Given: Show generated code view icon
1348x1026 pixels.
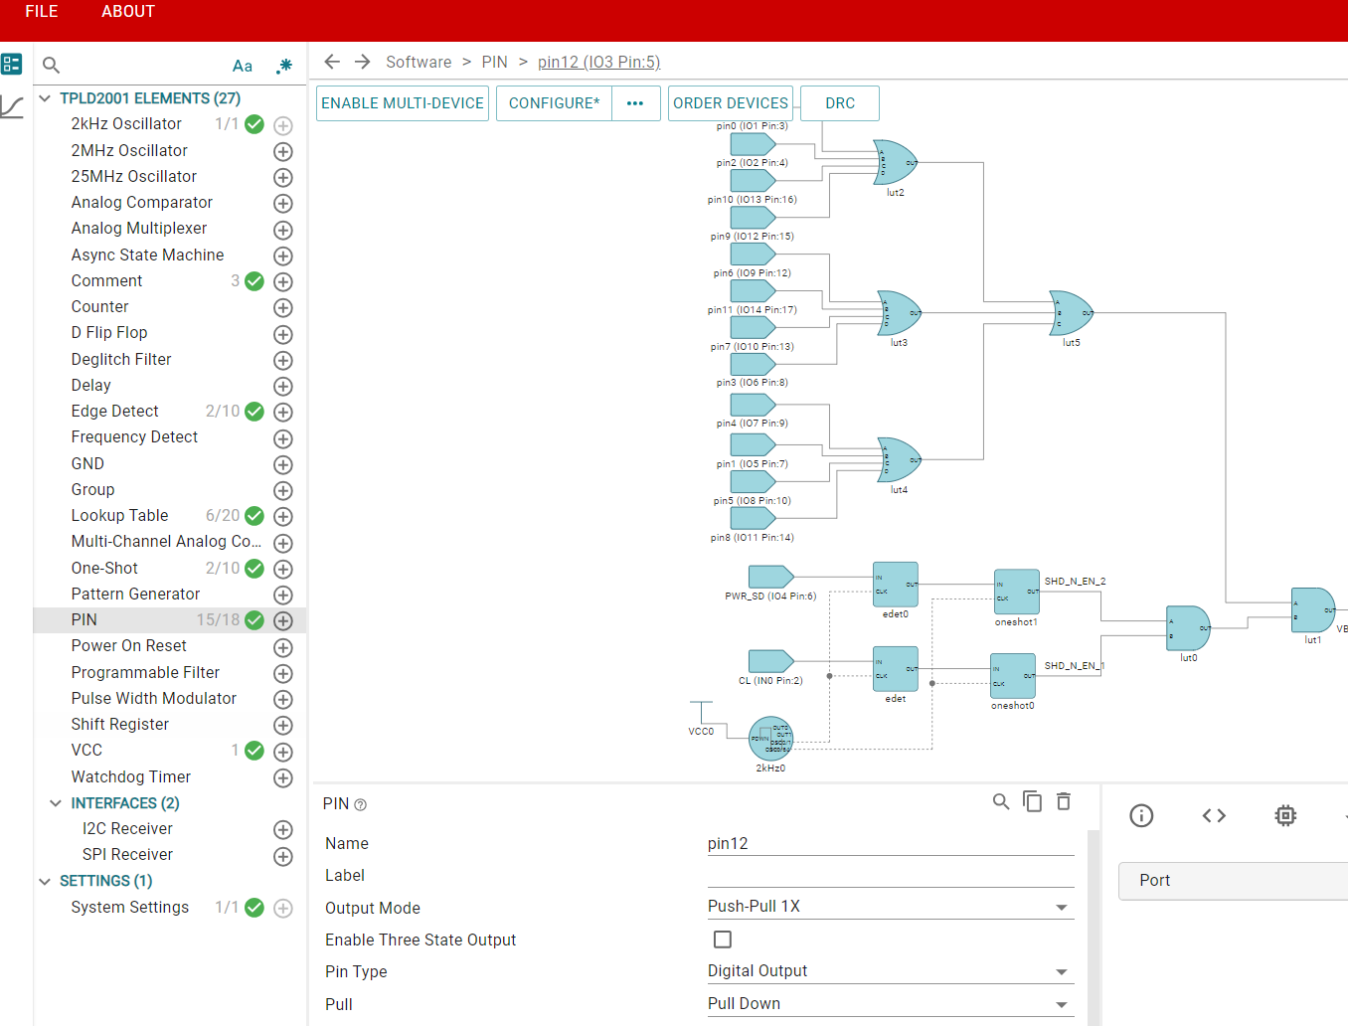Looking at the screenshot, I should (x=1214, y=815).
